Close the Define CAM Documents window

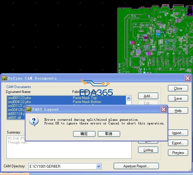pos(188,78)
